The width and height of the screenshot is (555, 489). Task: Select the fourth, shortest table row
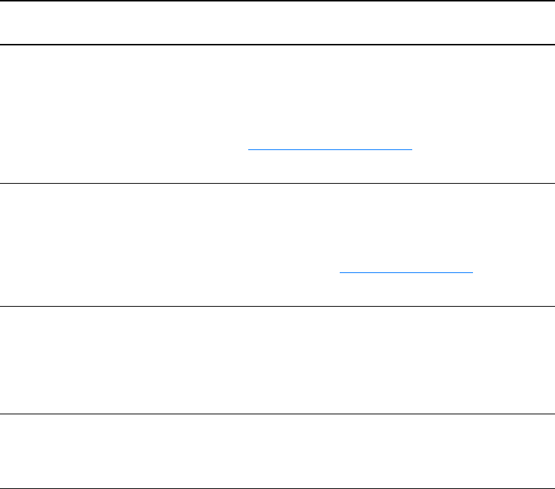click(x=277, y=451)
